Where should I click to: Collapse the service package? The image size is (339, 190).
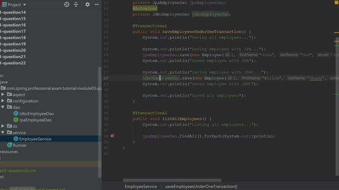click(3, 132)
